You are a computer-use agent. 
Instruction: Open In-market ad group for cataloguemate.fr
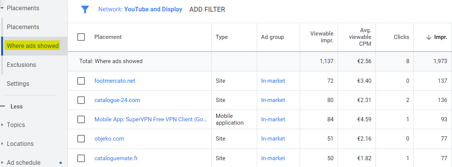[x=273, y=158]
